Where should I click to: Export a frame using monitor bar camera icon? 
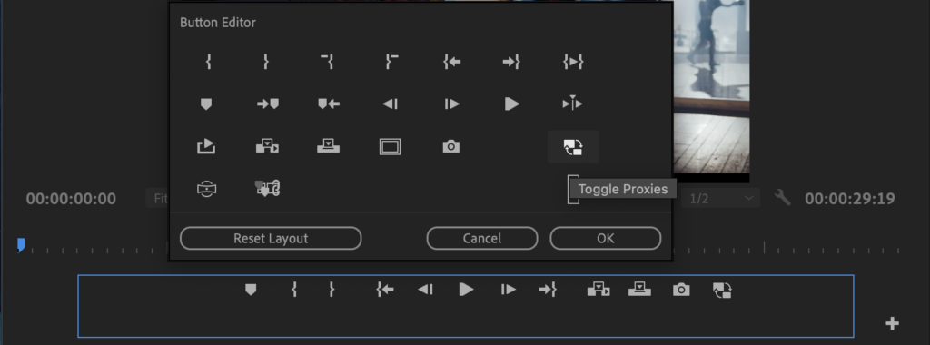coord(681,290)
